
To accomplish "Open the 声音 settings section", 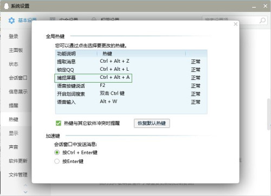I will coord(14,147).
